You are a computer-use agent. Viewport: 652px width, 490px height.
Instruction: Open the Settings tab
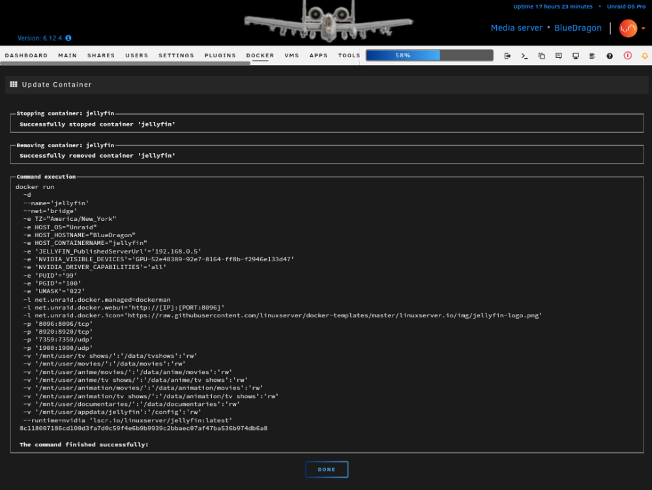176,55
